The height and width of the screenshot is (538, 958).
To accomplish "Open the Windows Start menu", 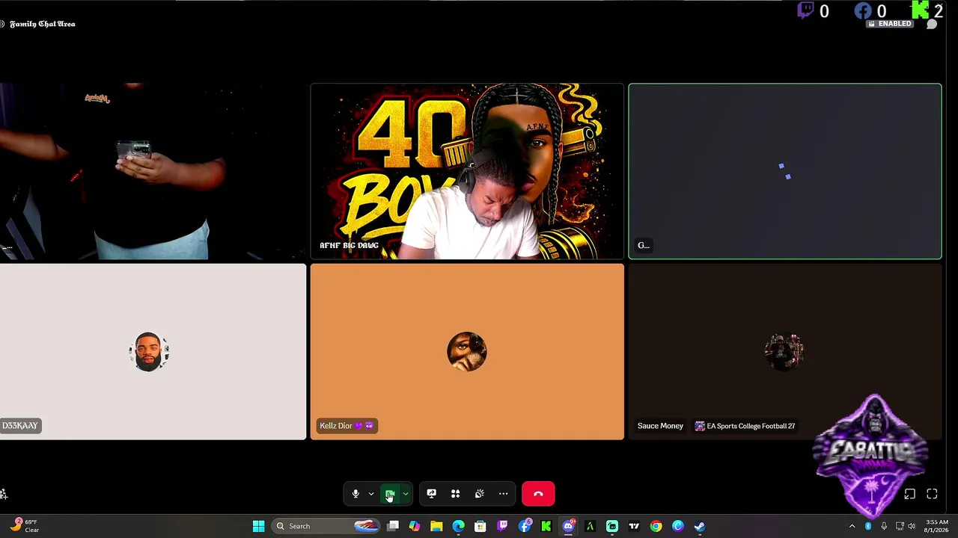I will (x=258, y=526).
